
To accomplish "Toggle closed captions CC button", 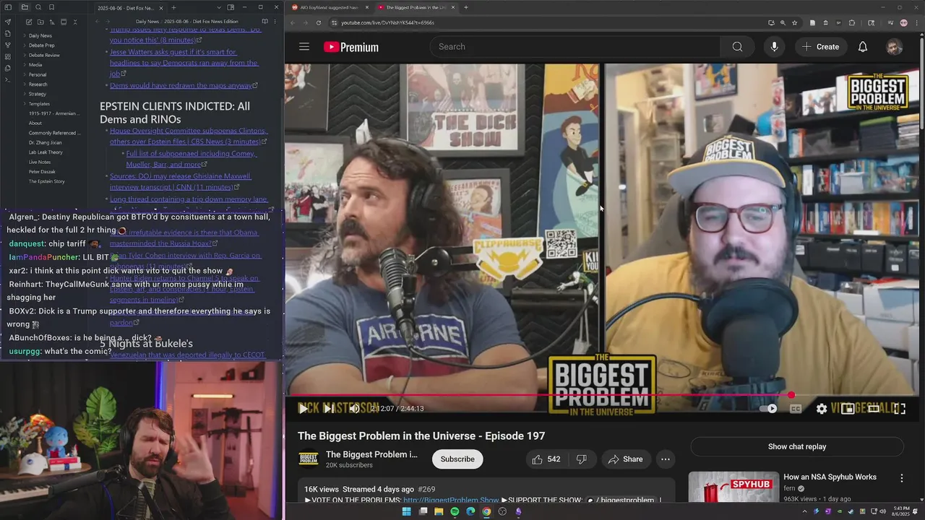I will [x=796, y=409].
